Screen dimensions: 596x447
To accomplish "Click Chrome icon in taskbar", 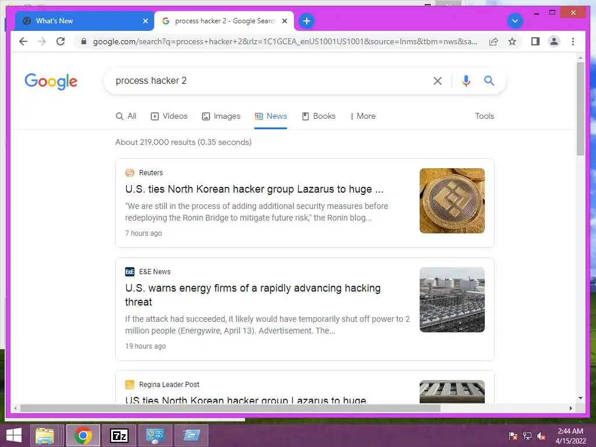I will pyautogui.click(x=83, y=435).
